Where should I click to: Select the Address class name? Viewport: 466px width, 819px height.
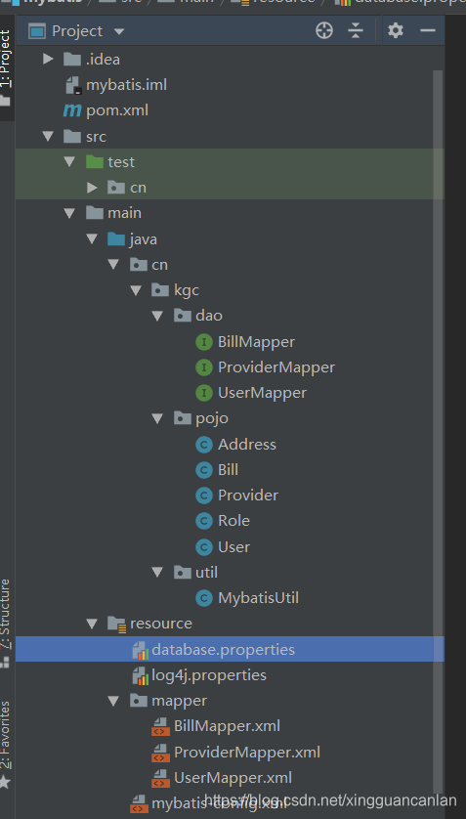[x=247, y=445]
